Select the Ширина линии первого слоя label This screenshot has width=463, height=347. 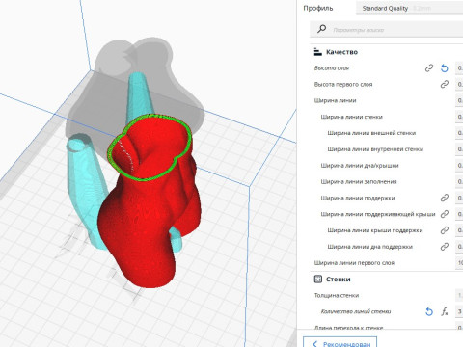354,263
